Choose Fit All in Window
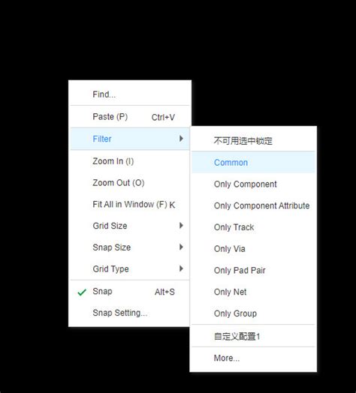 130,204
